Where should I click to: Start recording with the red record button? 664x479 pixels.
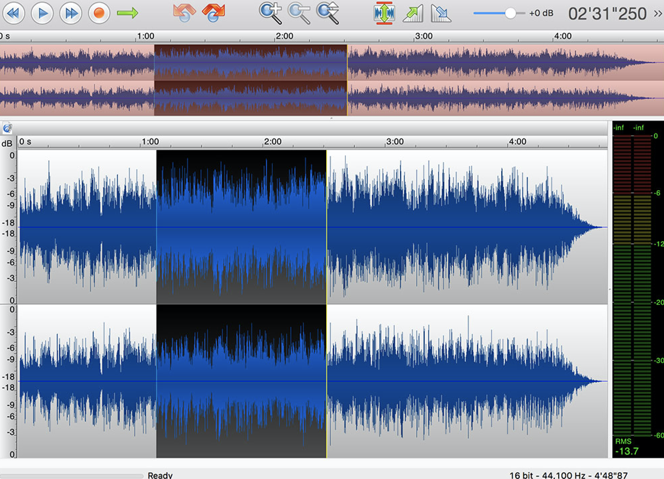[x=99, y=13]
